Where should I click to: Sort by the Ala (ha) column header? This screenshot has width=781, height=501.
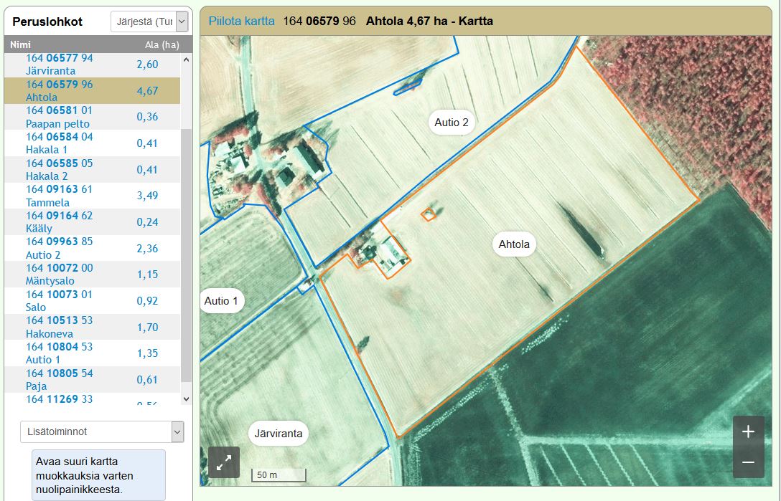162,44
